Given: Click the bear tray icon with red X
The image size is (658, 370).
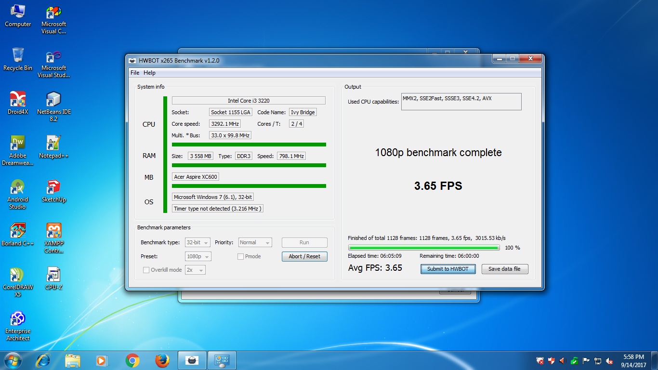Looking at the screenshot, I should coord(540,361).
